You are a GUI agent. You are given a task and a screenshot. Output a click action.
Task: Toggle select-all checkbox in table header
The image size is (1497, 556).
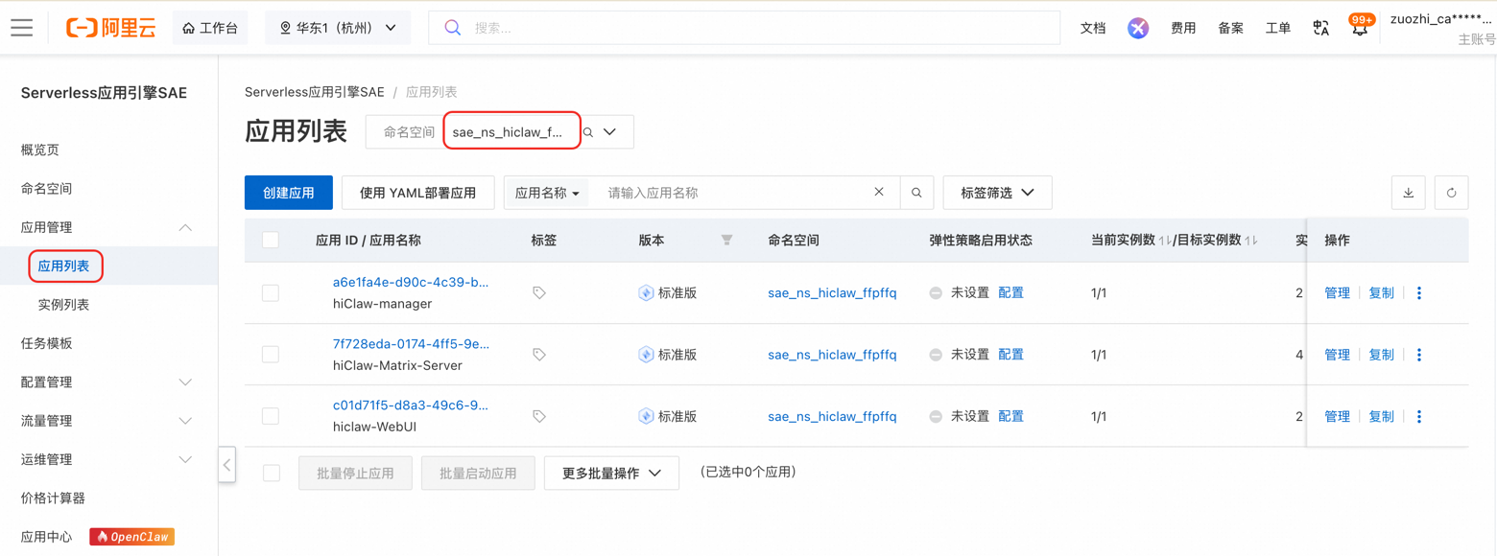click(x=271, y=241)
